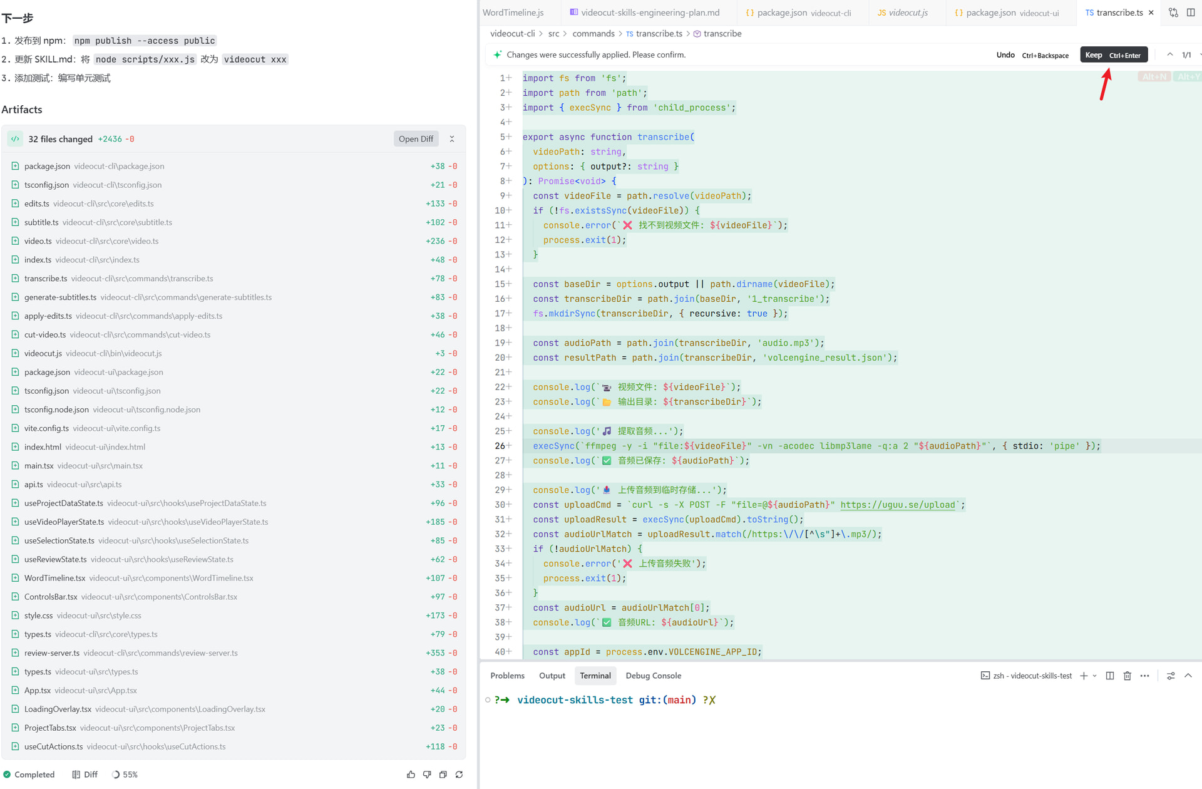Switch to the Problems panel tab
1202x789 pixels.
coord(507,676)
